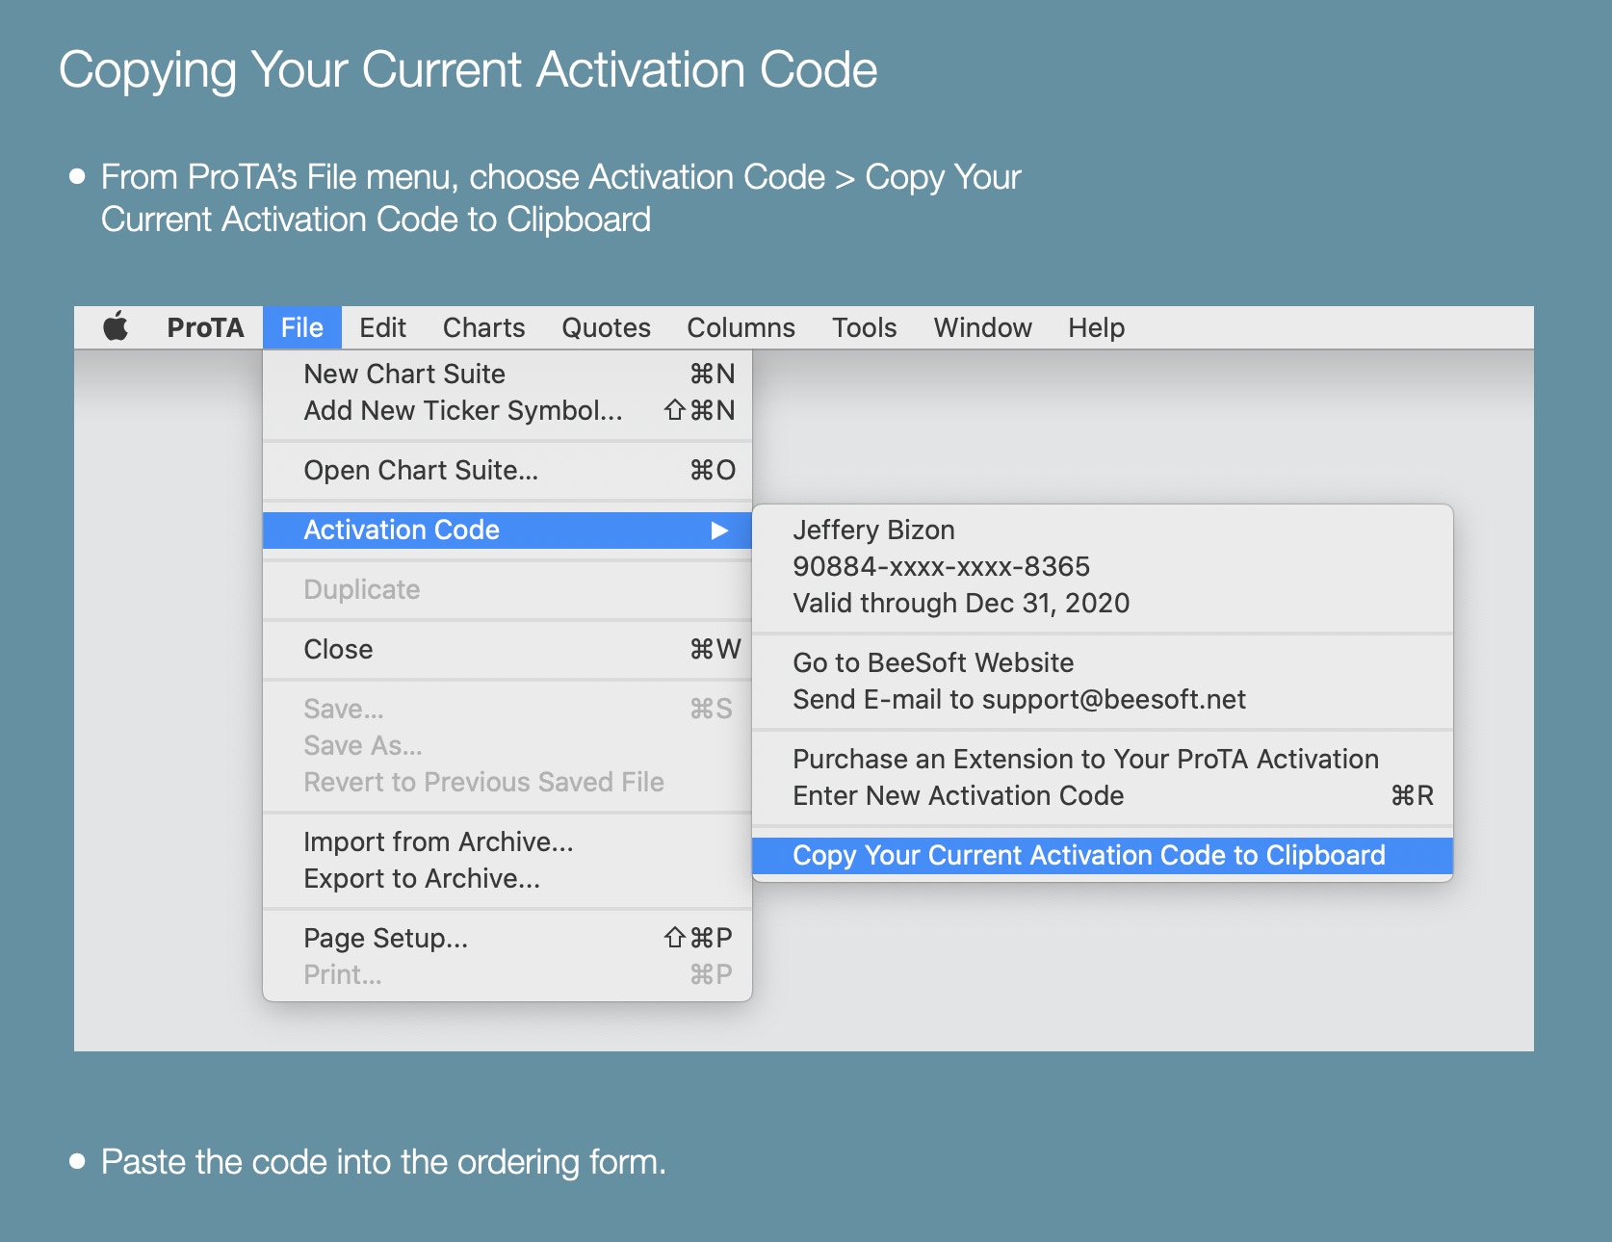Choose Open Chart Suite menu item
Screen dimensions: 1612x1242
pyautogui.click(x=421, y=470)
